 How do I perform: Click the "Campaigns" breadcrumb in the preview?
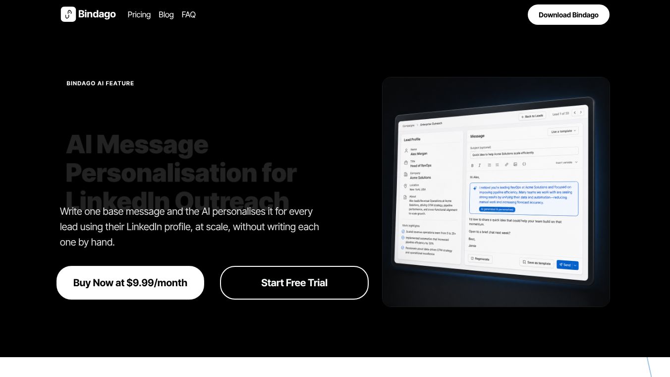pos(408,126)
